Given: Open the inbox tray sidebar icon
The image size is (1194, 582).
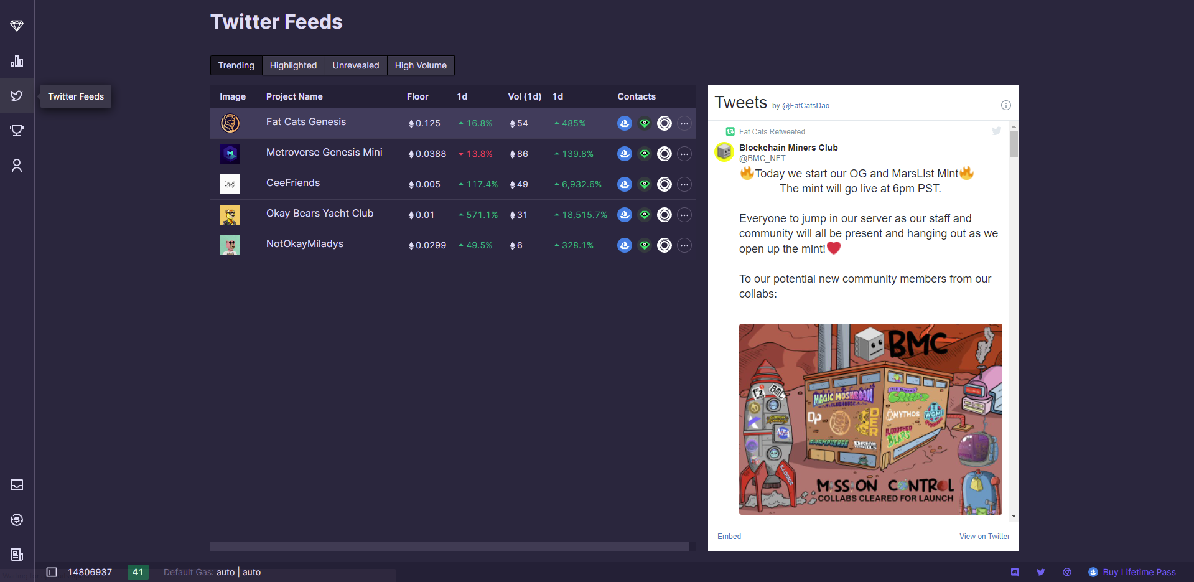Looking at the screenshot, I should coord(17,485).
